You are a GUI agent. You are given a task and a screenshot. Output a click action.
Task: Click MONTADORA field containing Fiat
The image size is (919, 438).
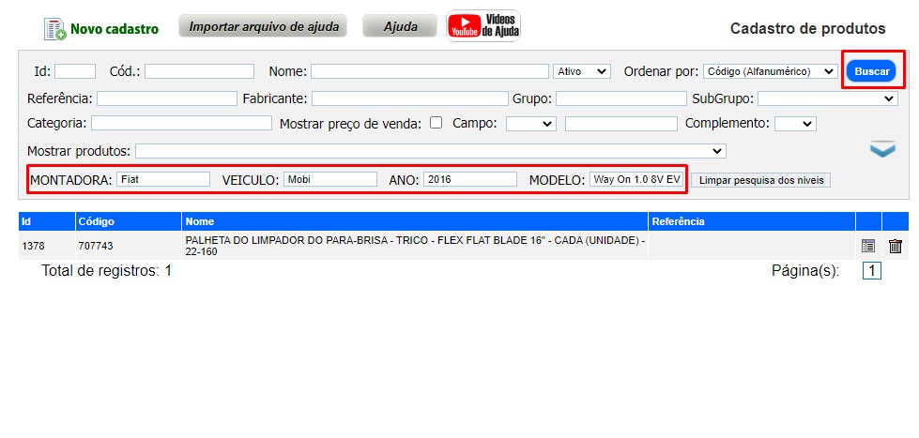pyautogui.click(x=163, y=179)
